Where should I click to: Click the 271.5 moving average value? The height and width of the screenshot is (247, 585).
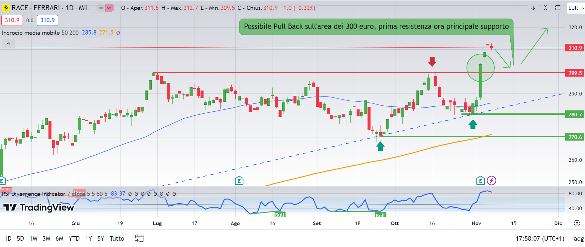click(106, 32)
